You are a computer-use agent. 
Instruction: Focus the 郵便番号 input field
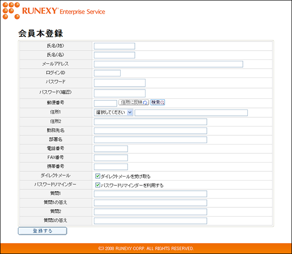pyautogui.click(x=106, y=103)
